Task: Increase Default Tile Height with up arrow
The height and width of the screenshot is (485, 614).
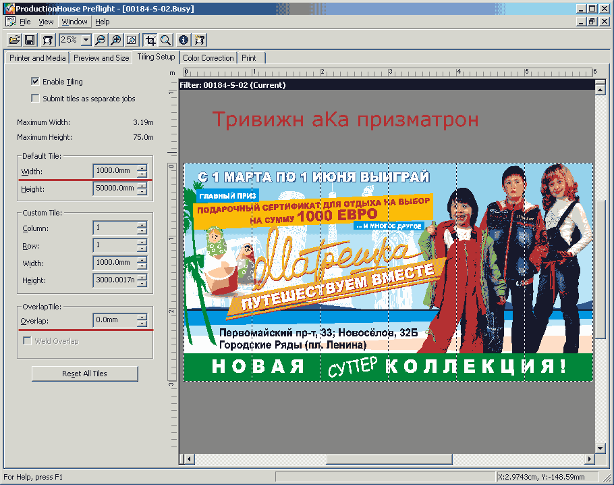Action: point(142,185)
